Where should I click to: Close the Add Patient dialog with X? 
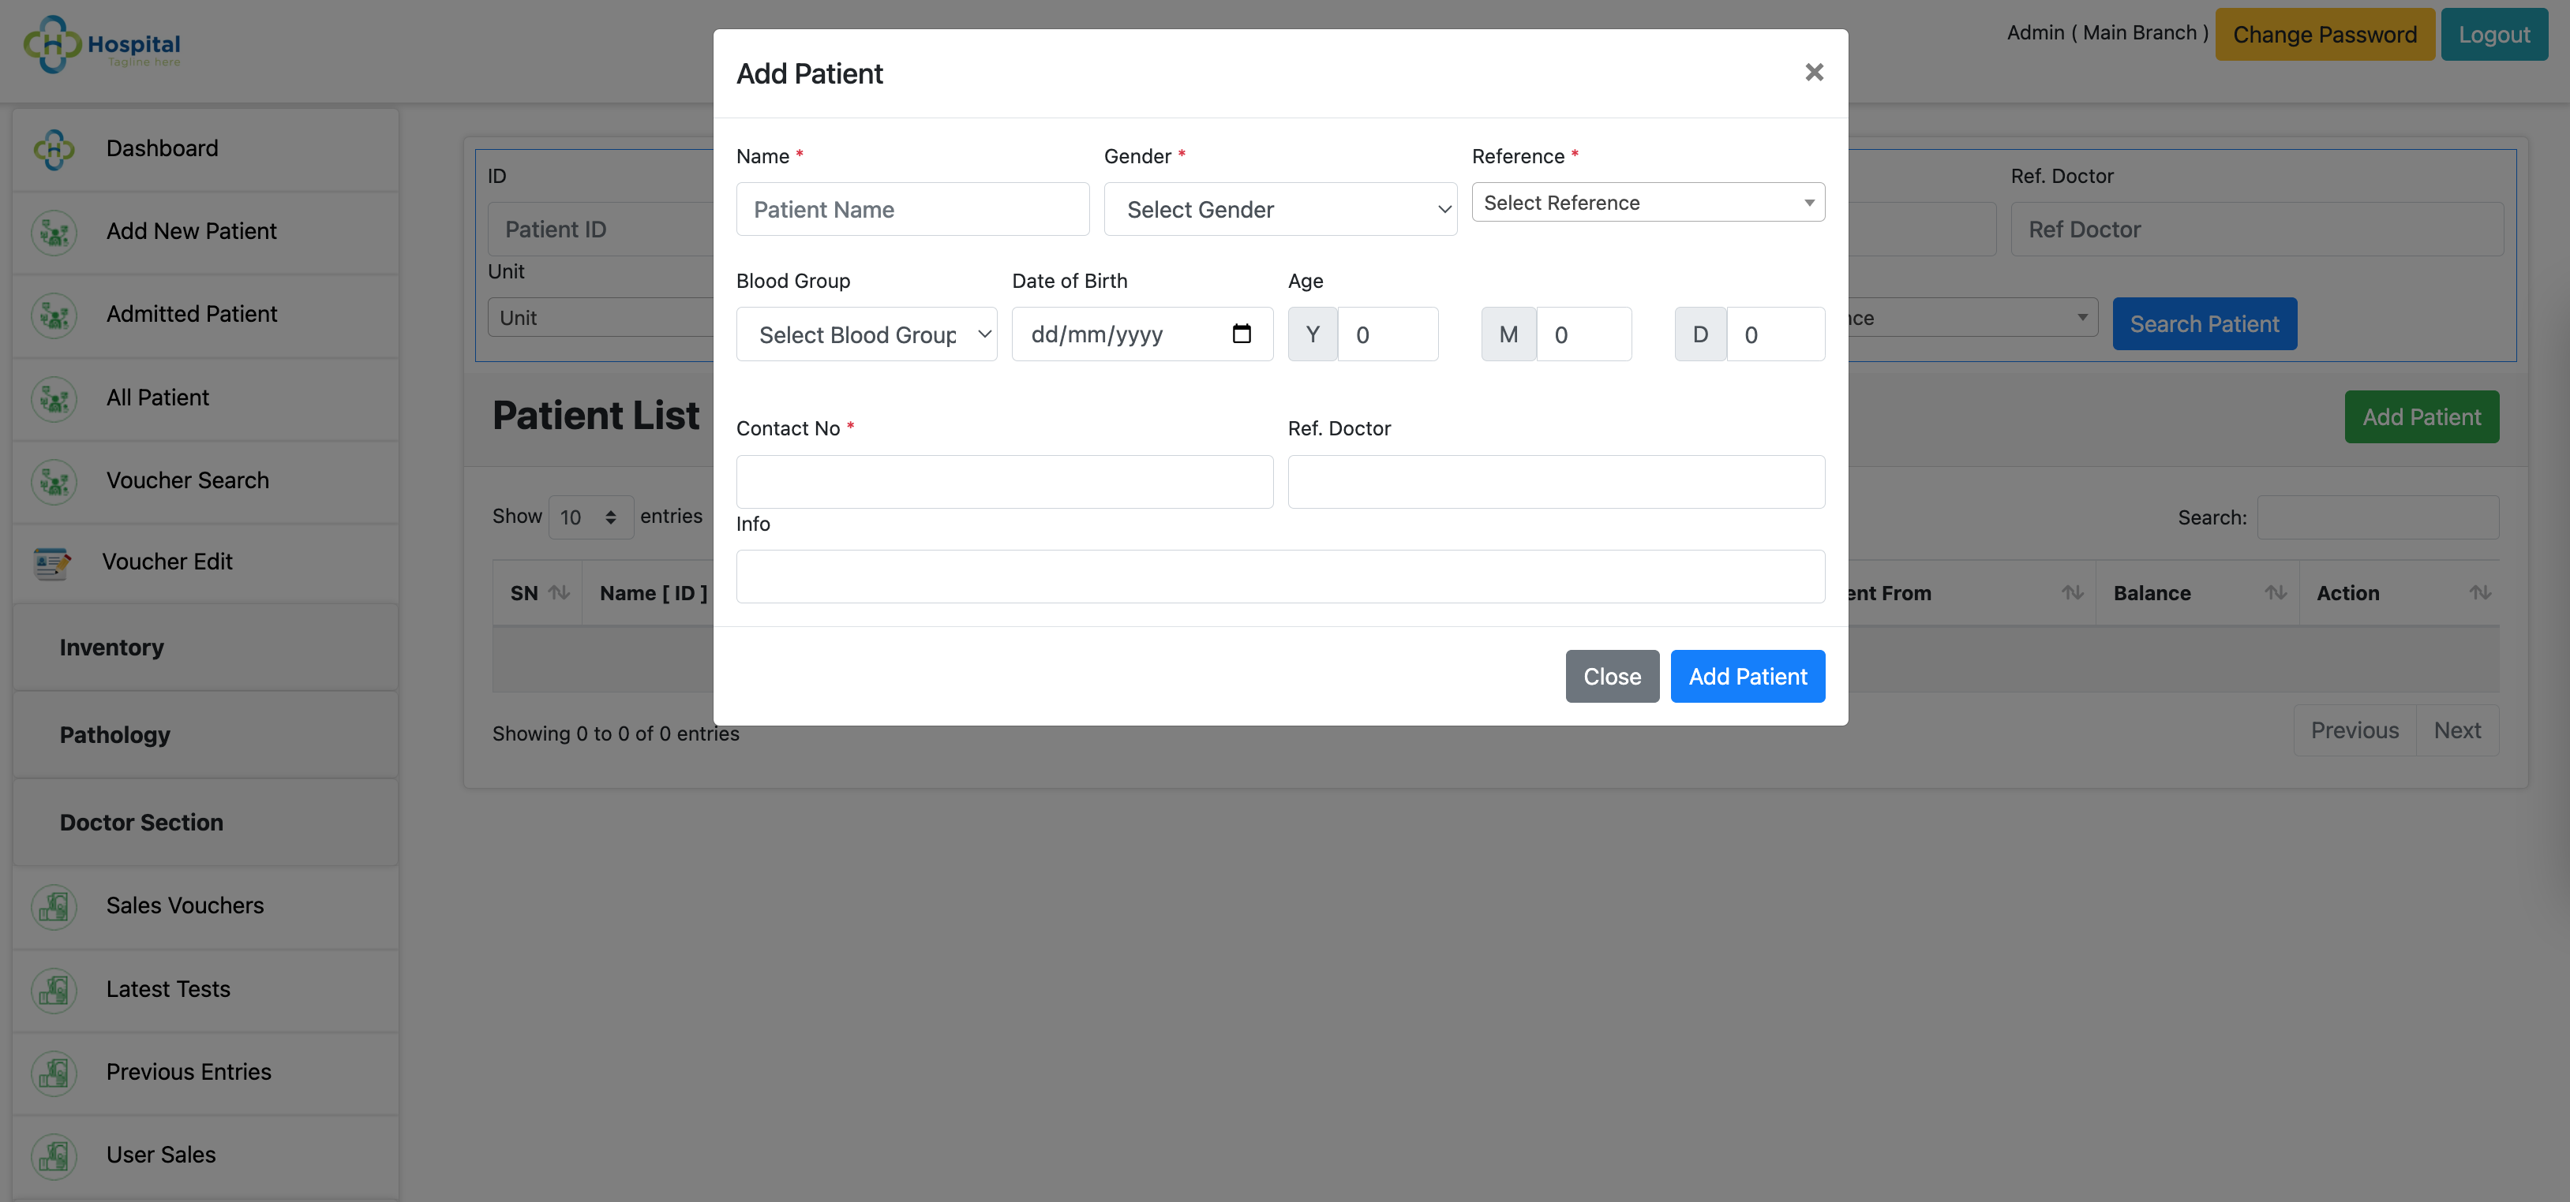(1814, 72)
